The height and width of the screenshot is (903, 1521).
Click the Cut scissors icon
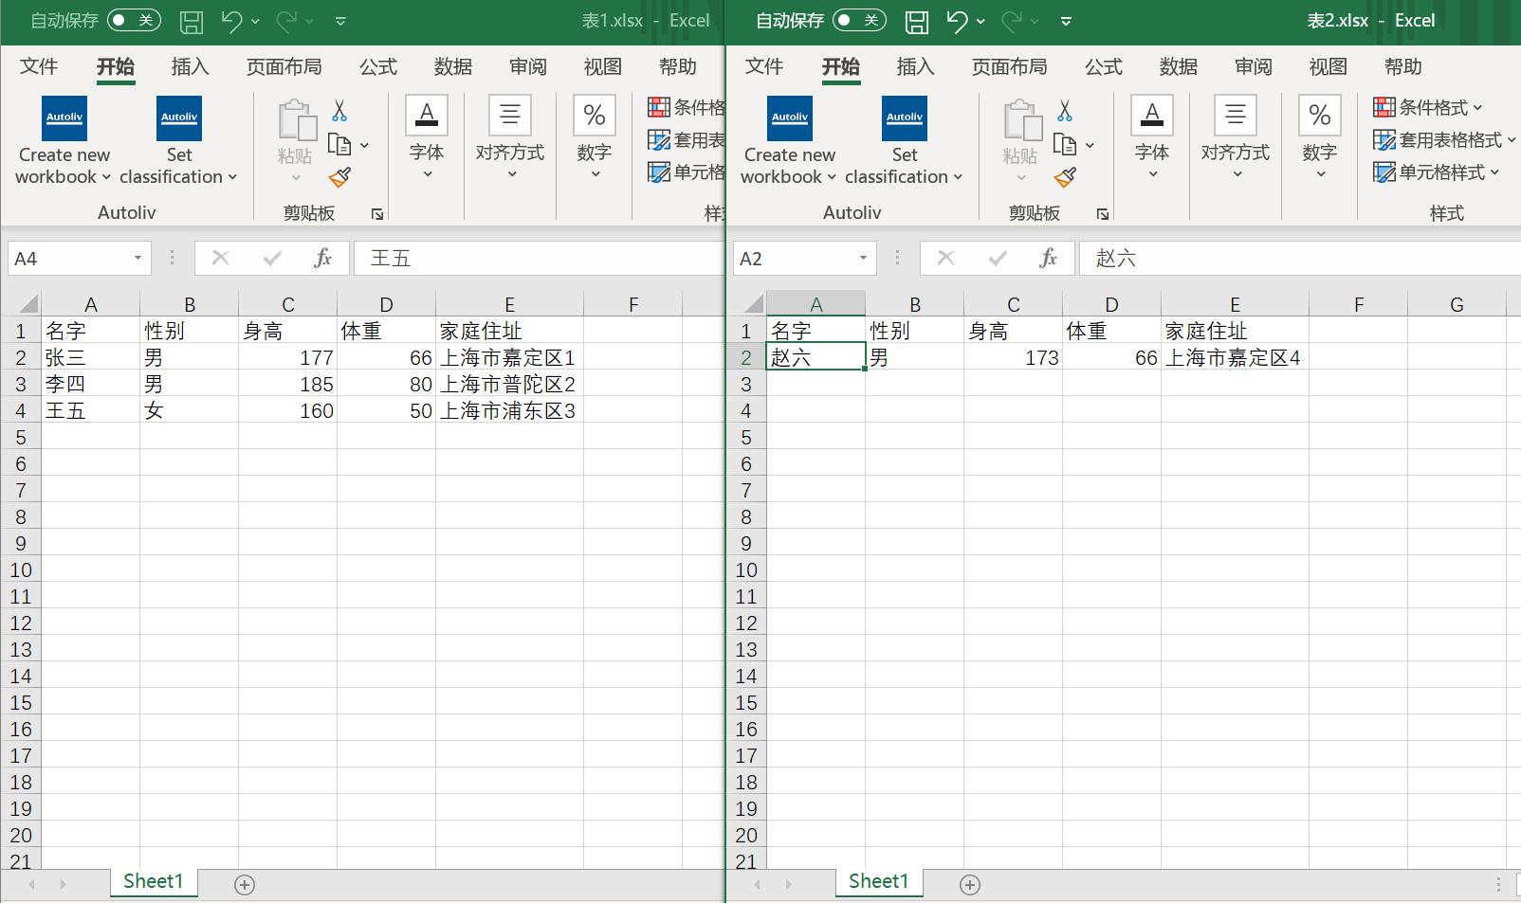339,110
